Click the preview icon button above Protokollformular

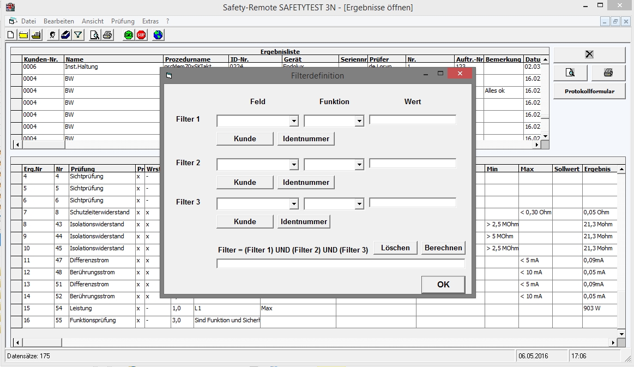click(x=570, y=73)
